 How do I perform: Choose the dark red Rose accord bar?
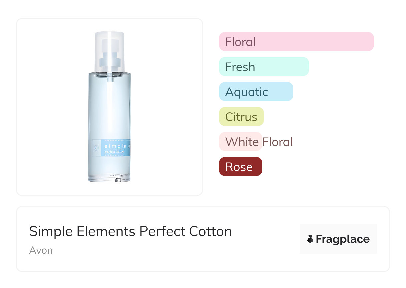[241, 167]
